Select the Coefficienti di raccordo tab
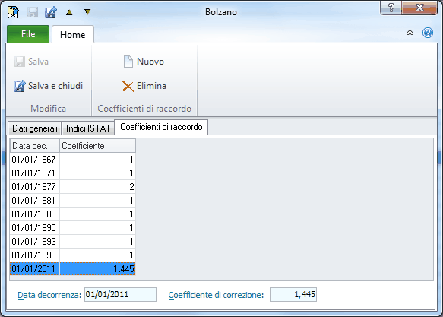The height and width of the screenshot is (317, 443). click(x=161, y=127)
